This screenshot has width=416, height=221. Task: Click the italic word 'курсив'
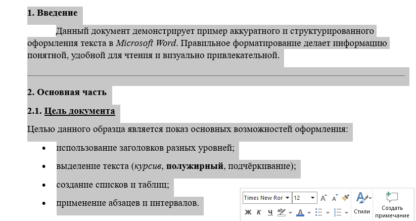(x=148, y=166)
